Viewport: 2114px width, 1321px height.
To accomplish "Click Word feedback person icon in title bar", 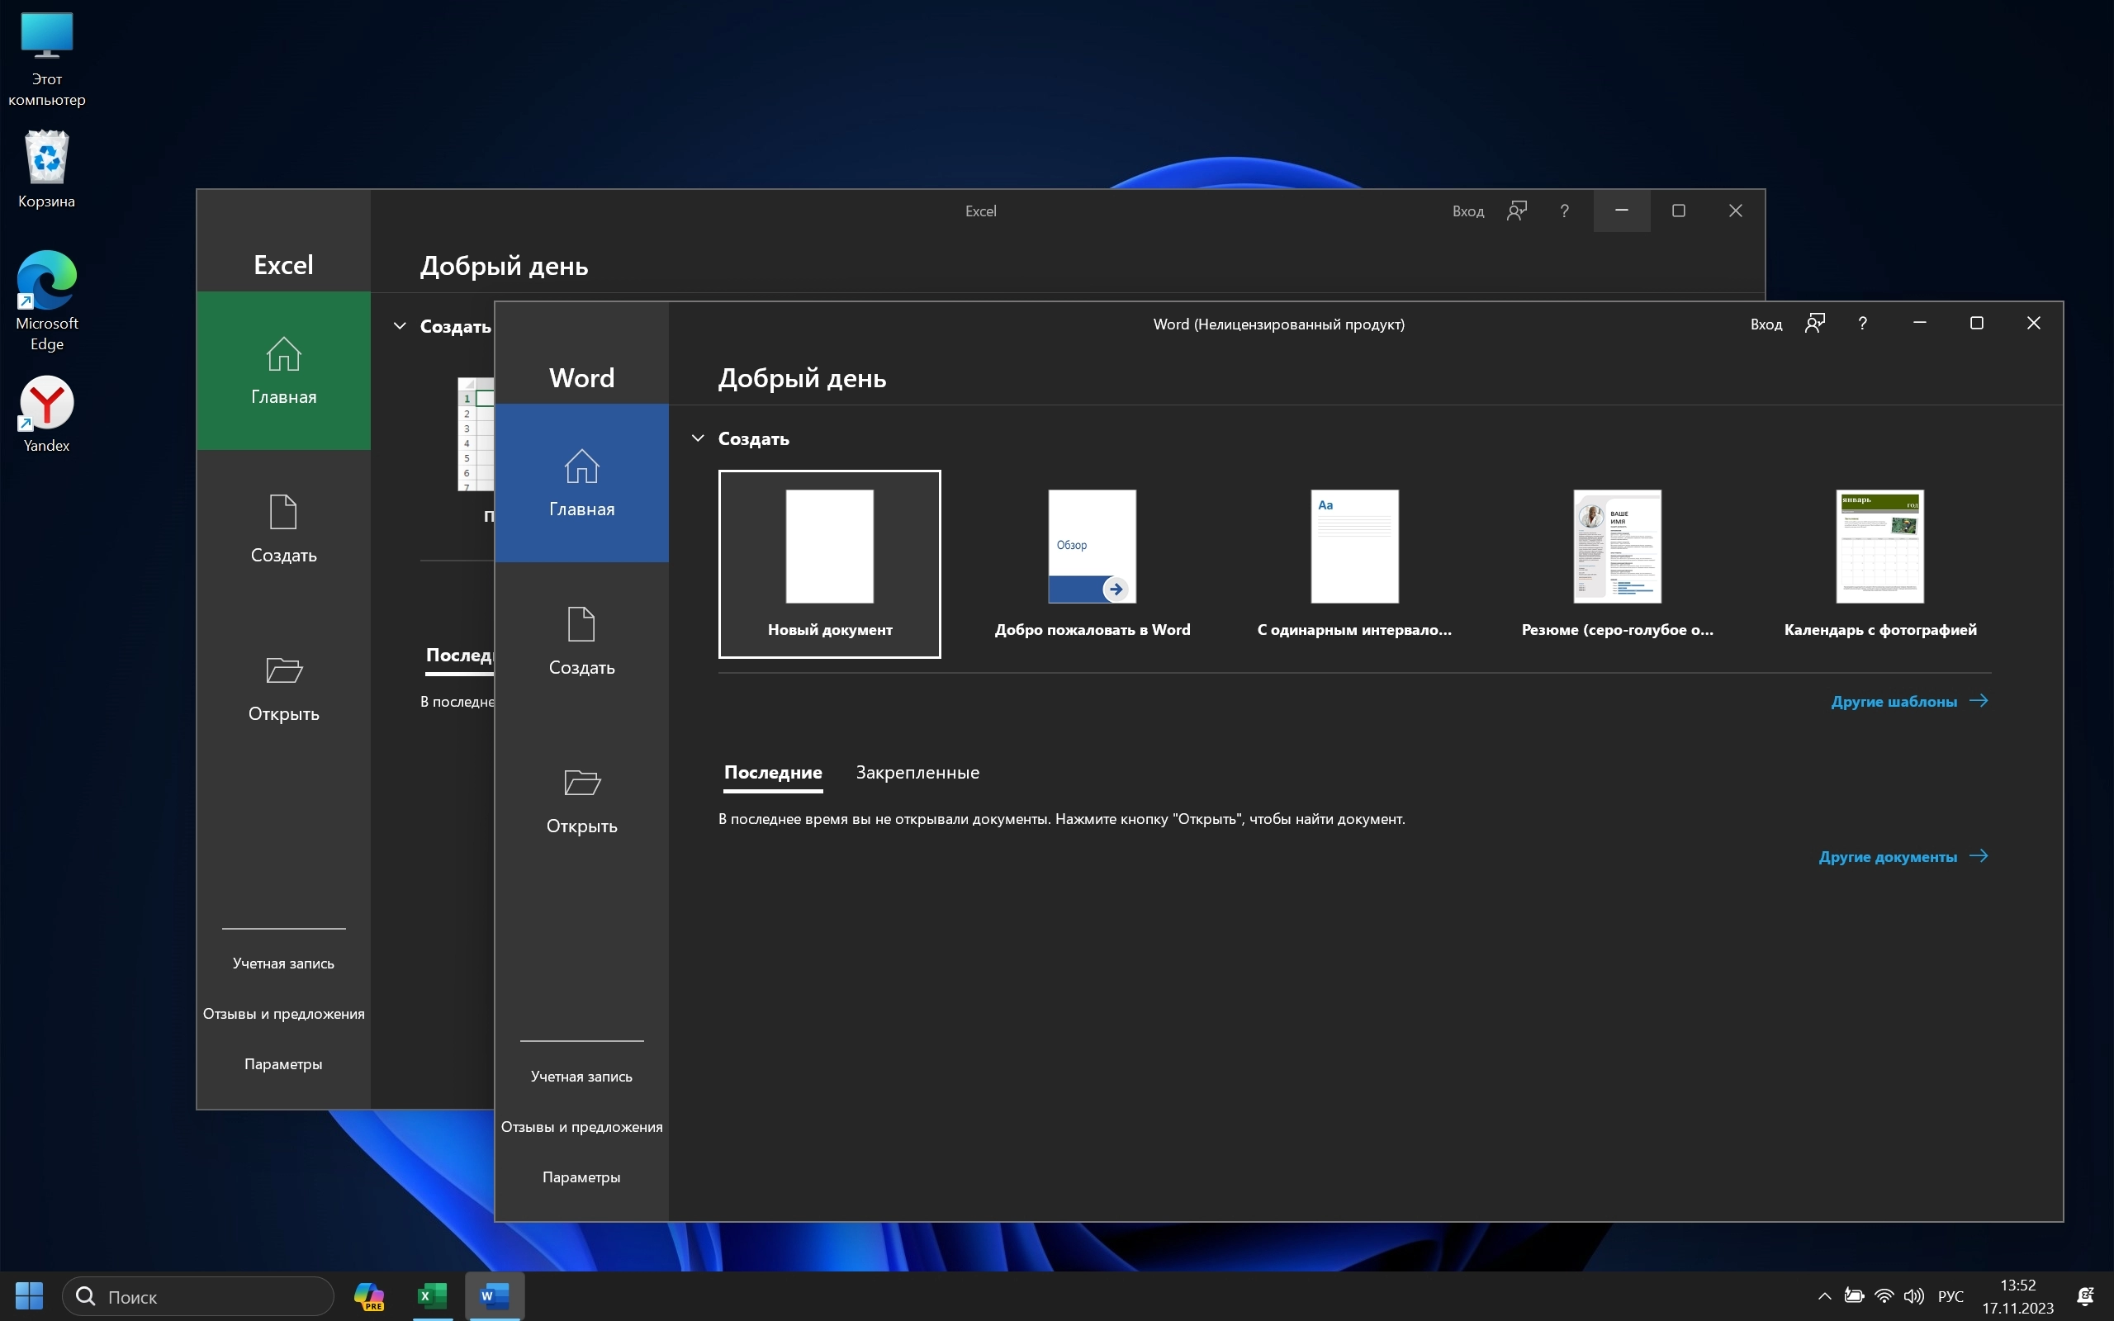I will [1814, 324].
